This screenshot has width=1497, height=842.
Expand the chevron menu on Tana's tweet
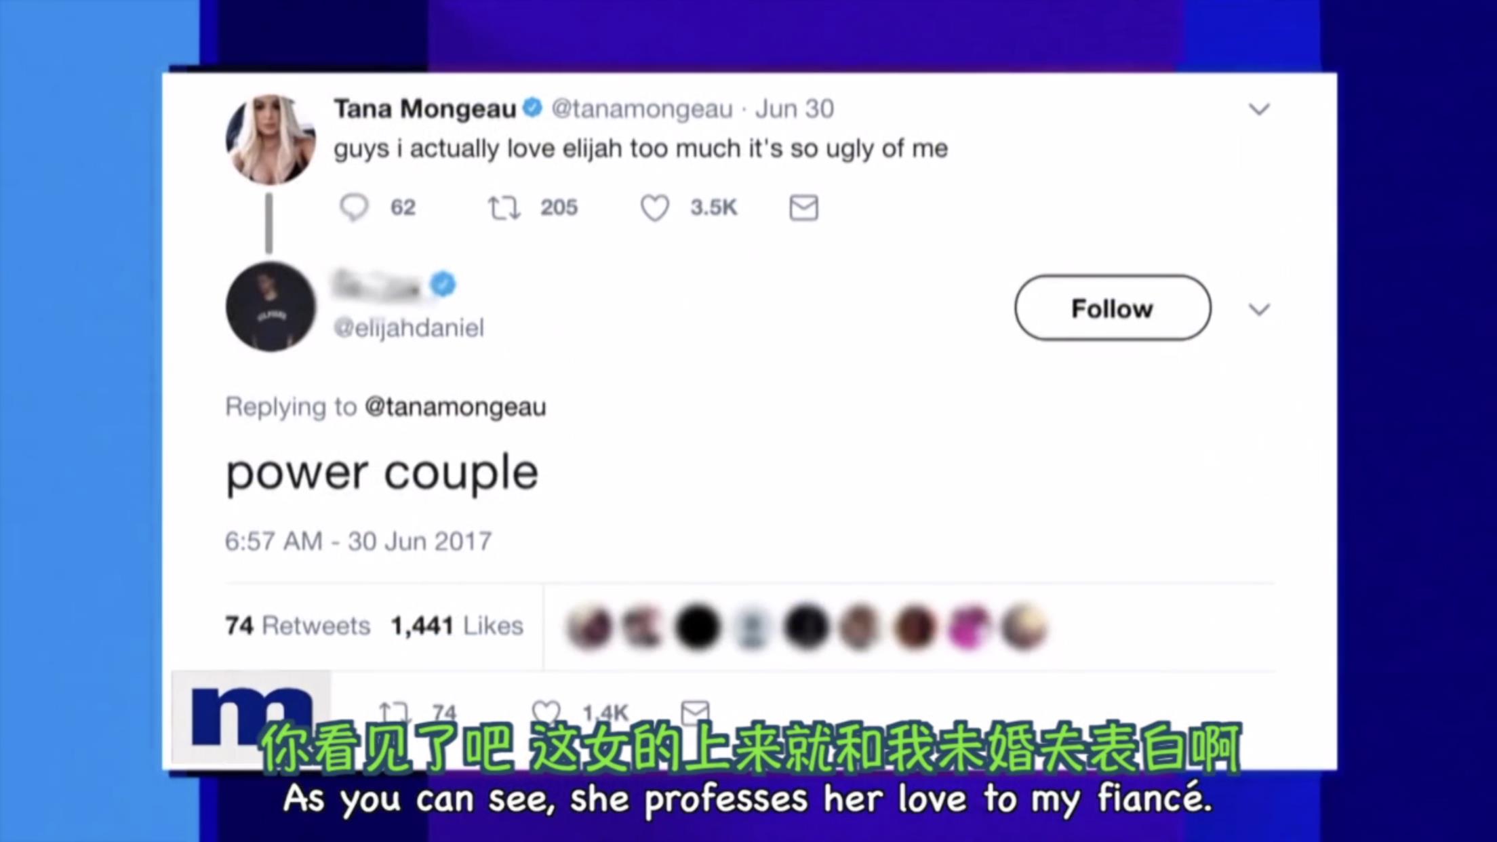coord(1259,109)
